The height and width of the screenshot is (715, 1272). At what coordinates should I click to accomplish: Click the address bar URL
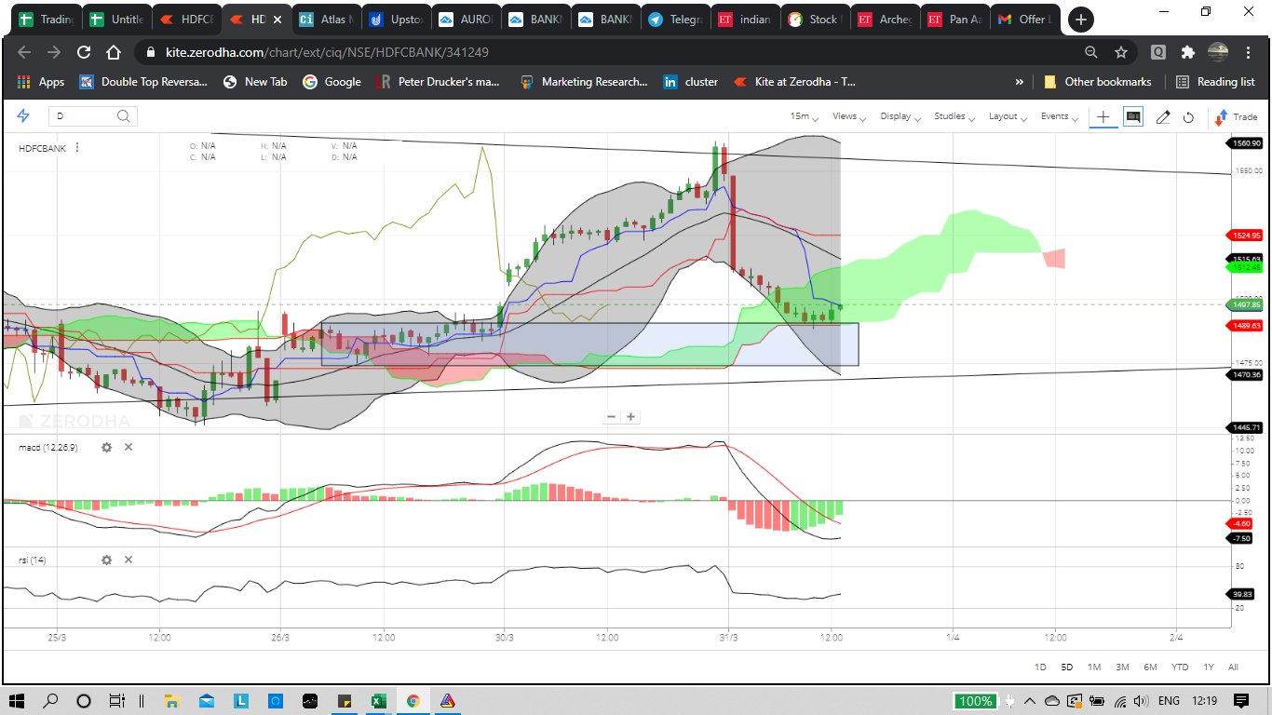pyautogui.click(x=327, y=52)
